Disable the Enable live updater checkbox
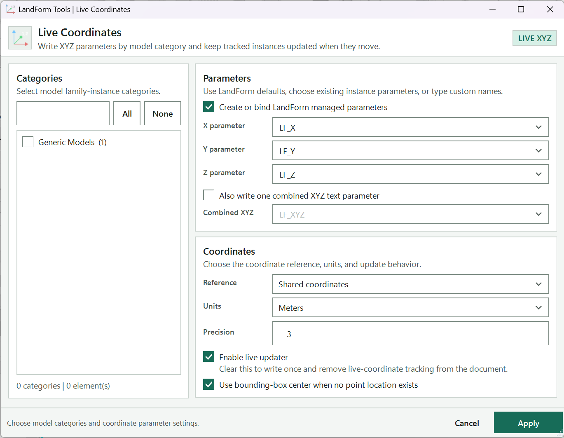 pos(209,357)
